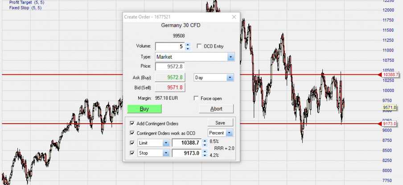
Task: Open the Day validity dropdown
Action: pos(230,77)
